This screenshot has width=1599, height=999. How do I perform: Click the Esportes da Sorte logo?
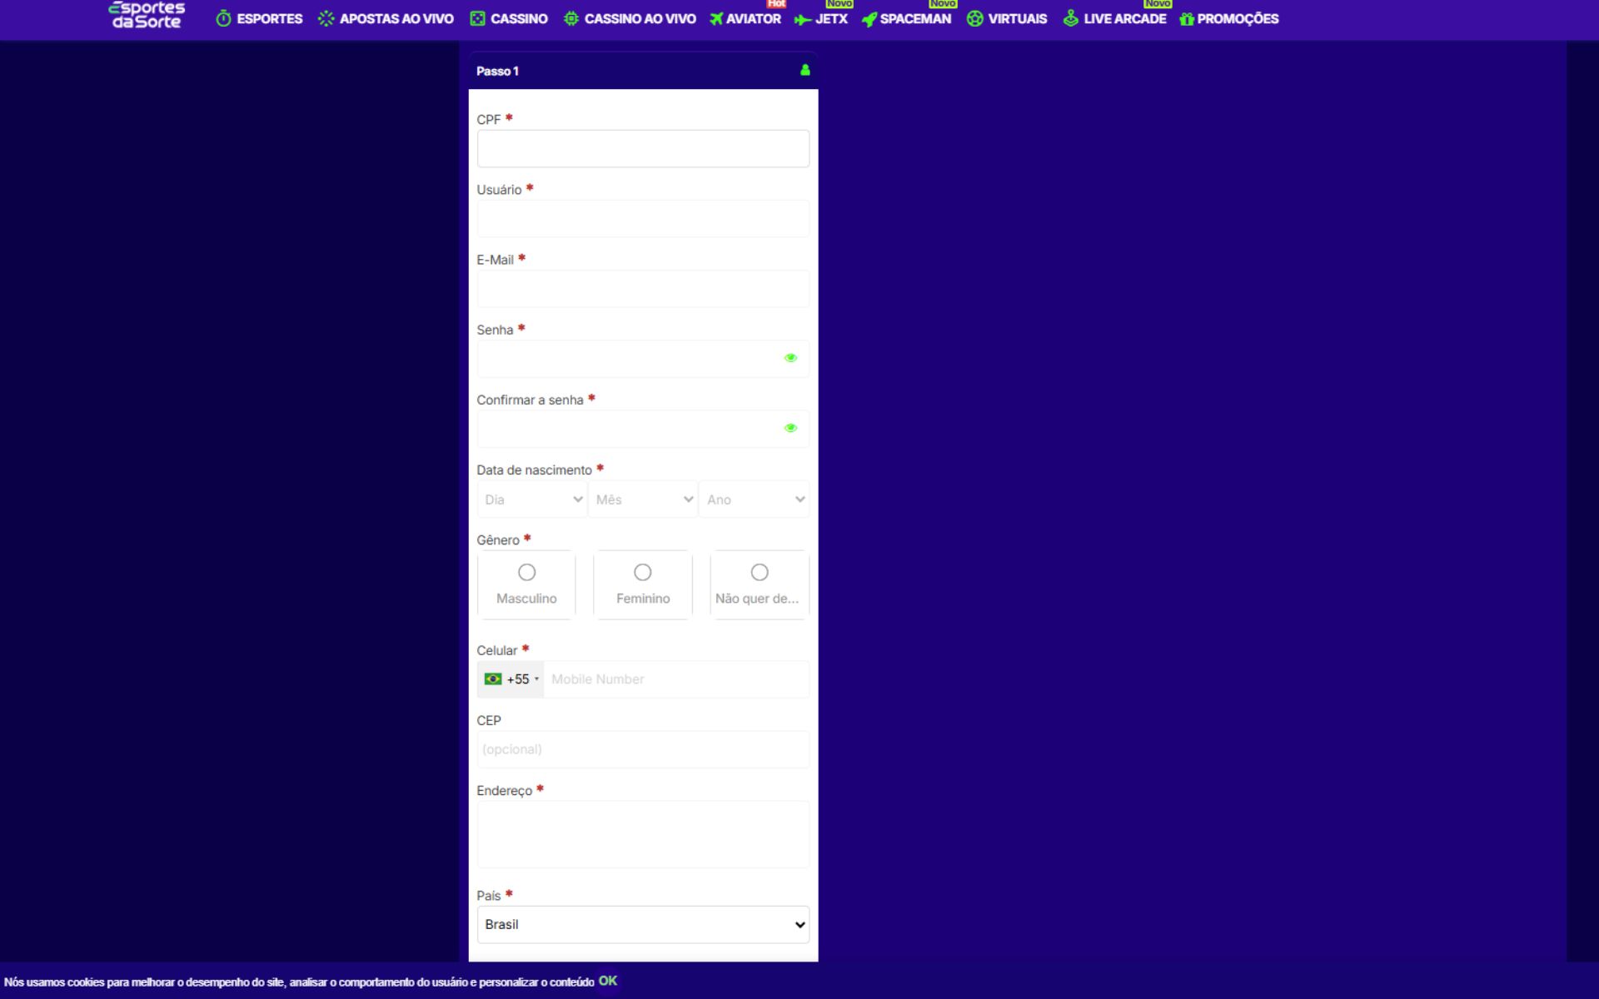(x=147, y=15)
